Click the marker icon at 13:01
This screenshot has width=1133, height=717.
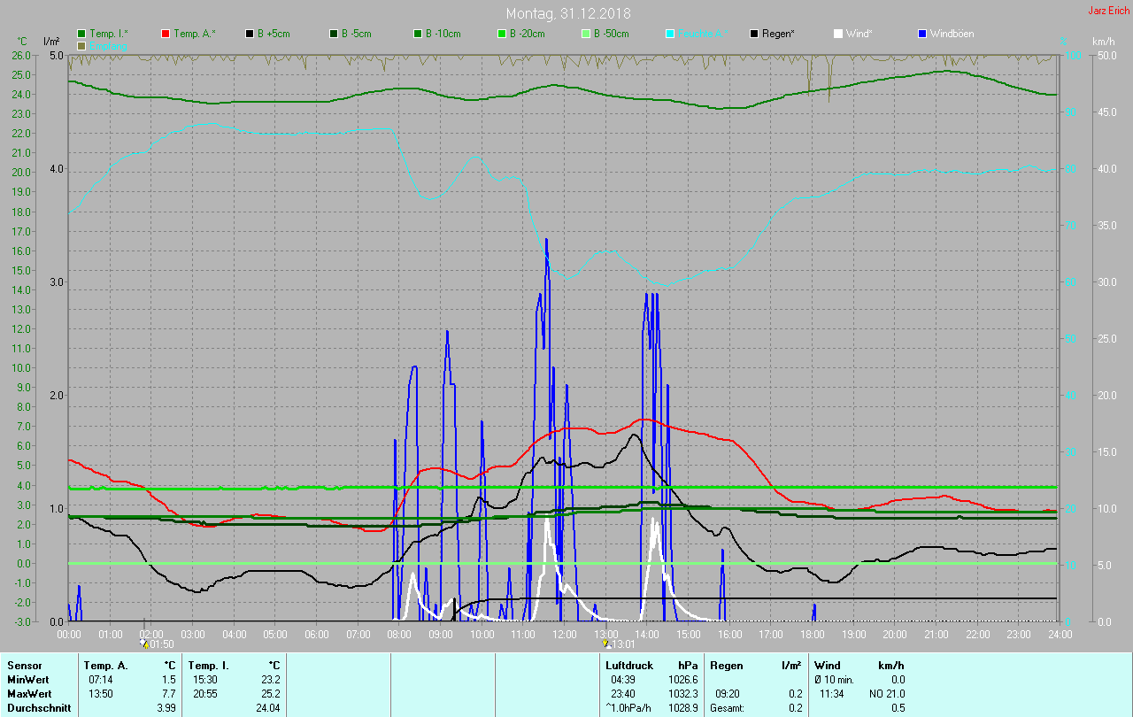(606, 644)
